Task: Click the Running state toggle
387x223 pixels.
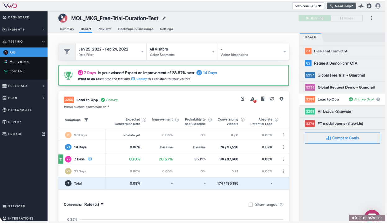Action: 314,18
